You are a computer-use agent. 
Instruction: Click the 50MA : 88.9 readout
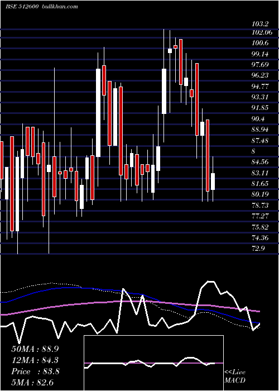pos(35,349)
